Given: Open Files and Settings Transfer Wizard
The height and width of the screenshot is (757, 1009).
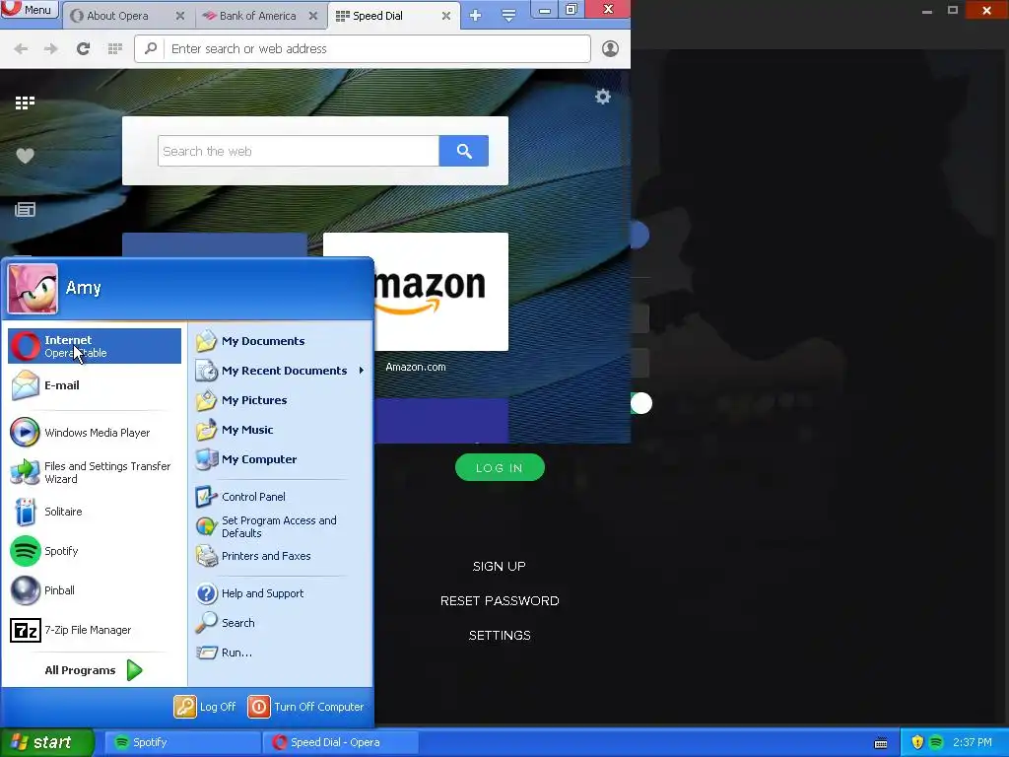Looking at the screenshot, I should (95, 472).
